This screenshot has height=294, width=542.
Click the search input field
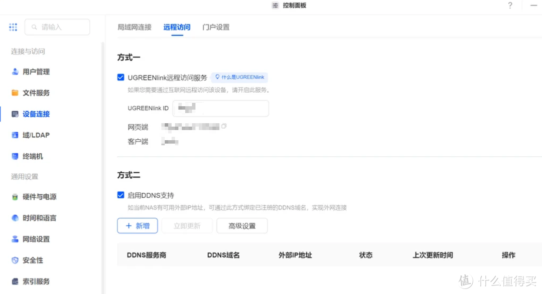[x=57, y=27]
